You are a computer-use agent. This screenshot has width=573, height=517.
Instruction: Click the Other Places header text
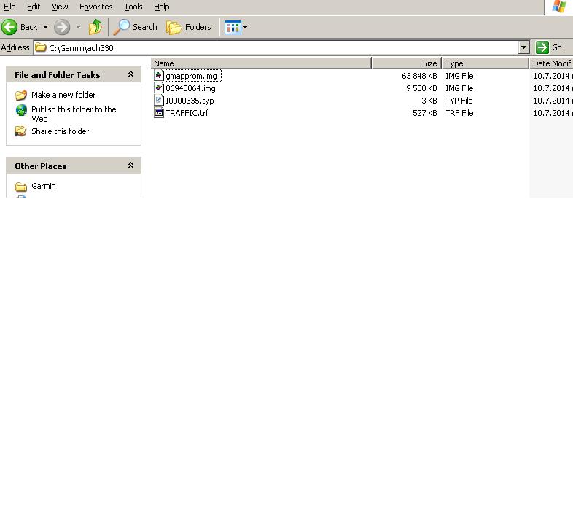[41, 166]
